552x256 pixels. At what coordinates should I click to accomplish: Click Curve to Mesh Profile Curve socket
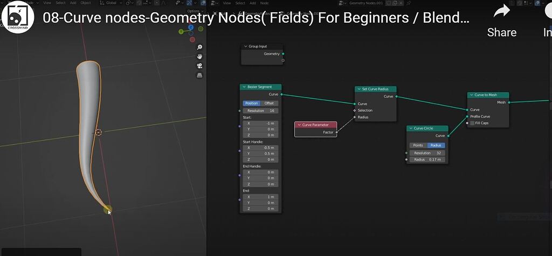(x=467, y=116)
